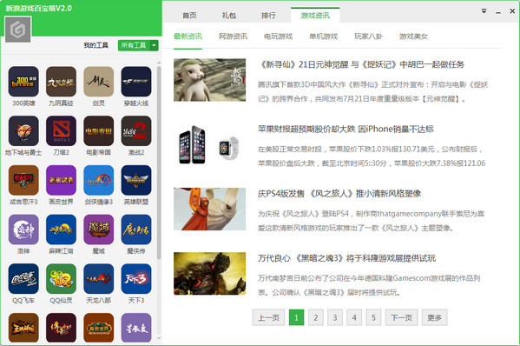This screenshot has height=346, width=520.
Task: Open the 天下3 game icon
Action: 136,279
